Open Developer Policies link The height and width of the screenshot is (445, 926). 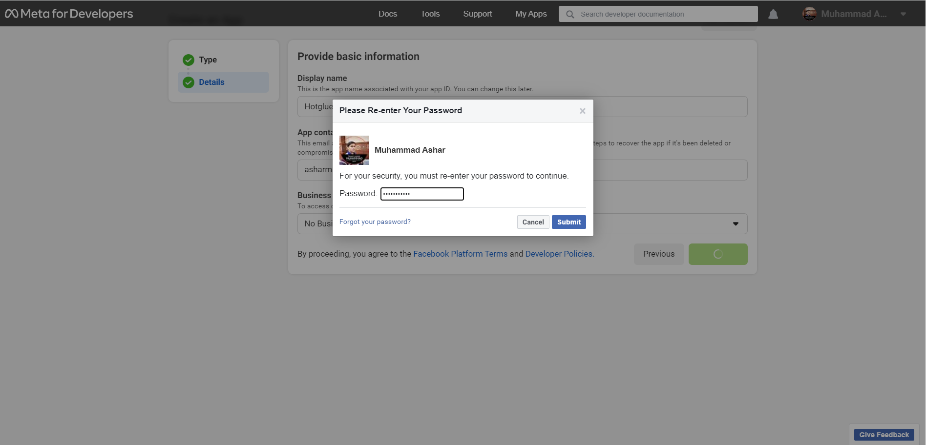pos(560,254)
